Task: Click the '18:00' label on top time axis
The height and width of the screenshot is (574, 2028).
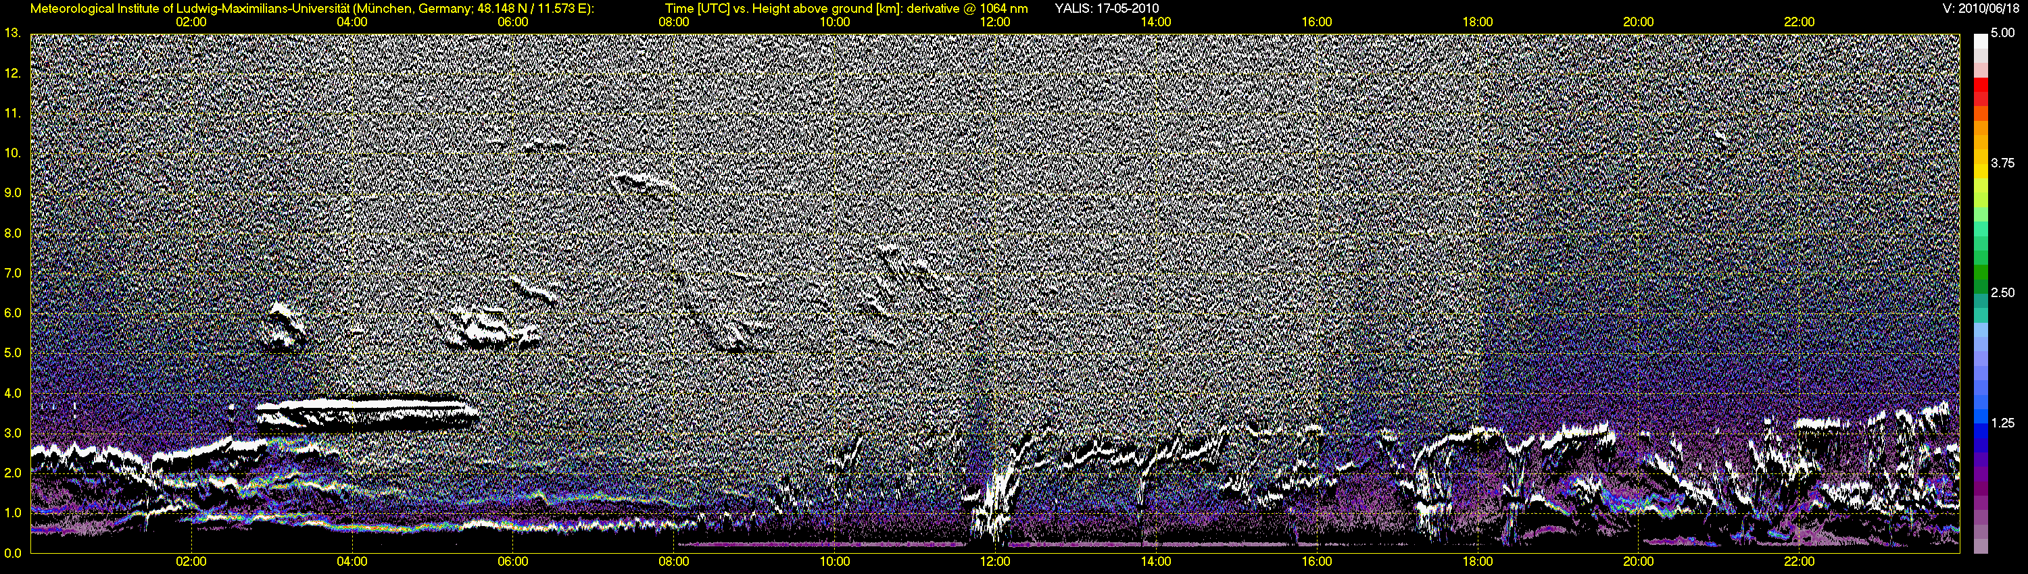Action: 1478,22
